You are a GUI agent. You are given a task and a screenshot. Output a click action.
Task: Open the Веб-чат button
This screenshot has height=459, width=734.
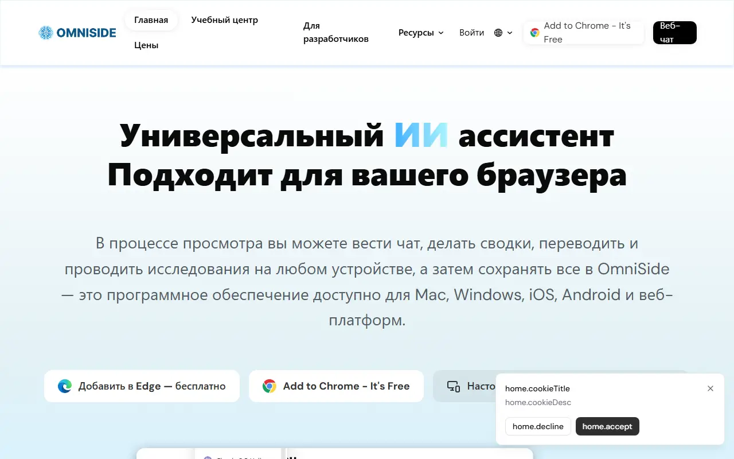coord(675,33)
